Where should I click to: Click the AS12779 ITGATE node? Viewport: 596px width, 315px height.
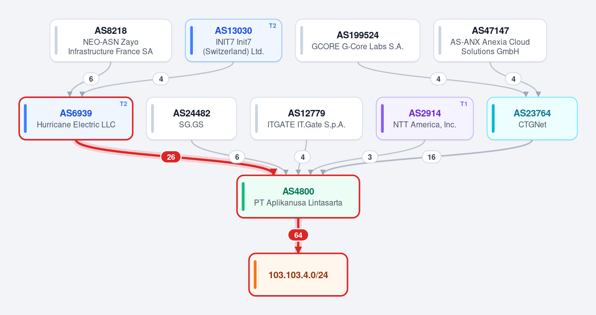306,119
